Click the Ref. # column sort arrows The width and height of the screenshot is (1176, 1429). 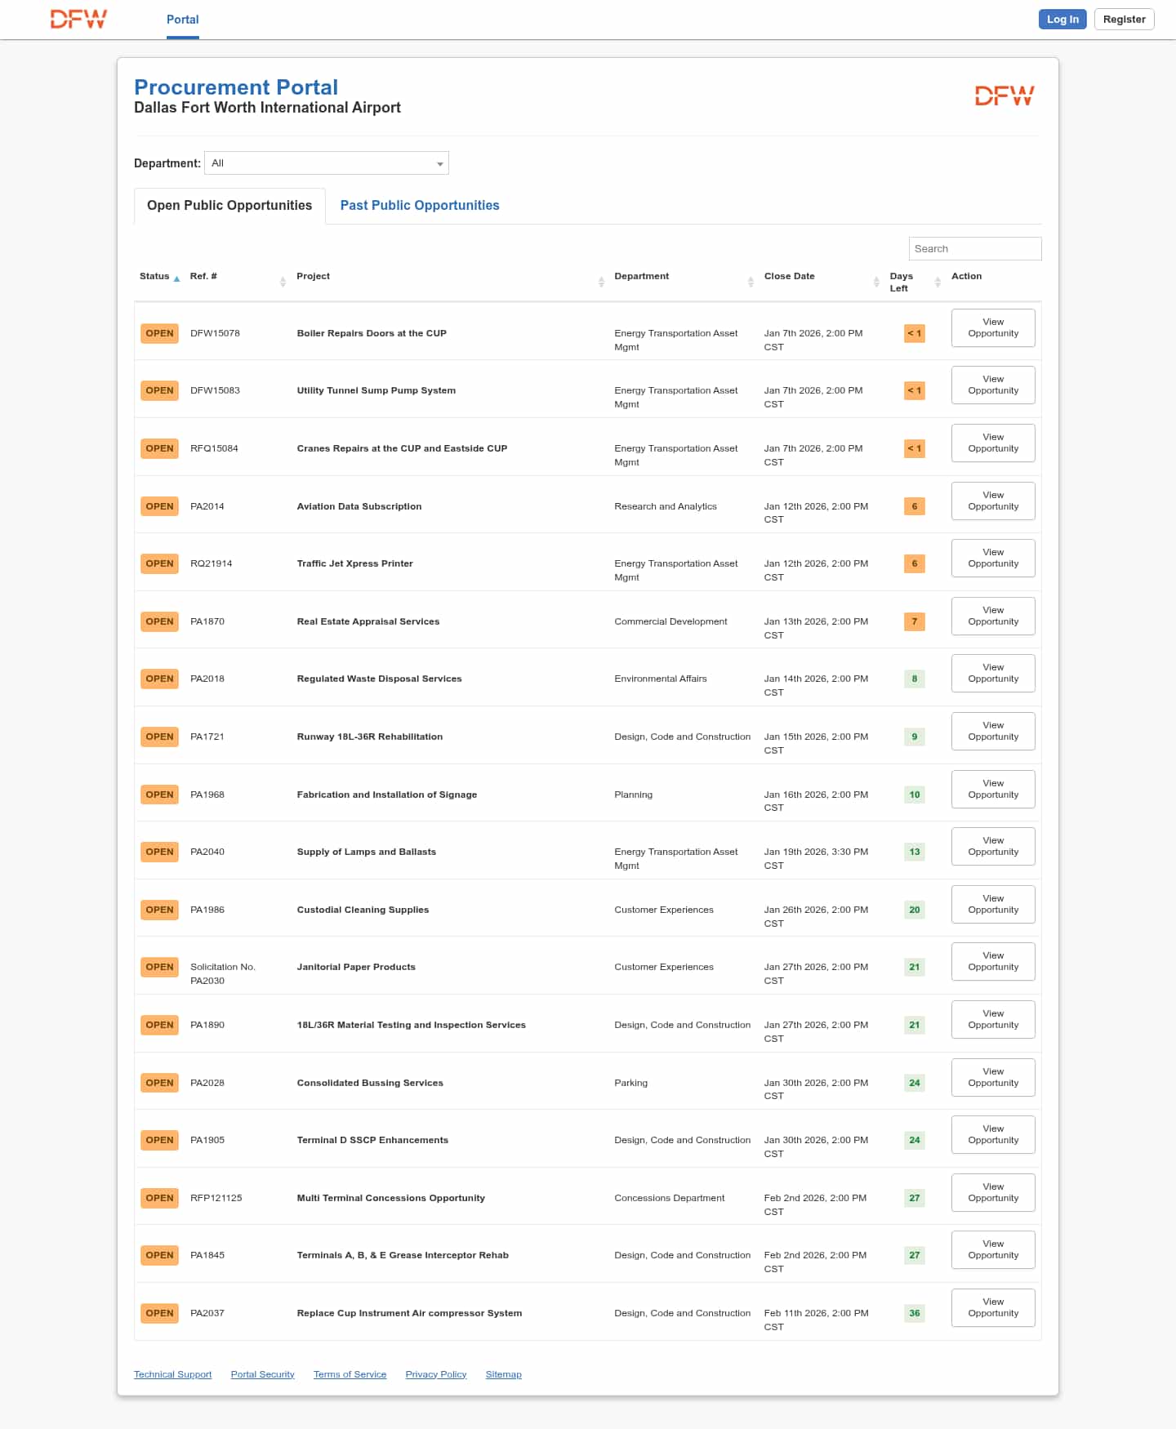click(x=283, y=282)
